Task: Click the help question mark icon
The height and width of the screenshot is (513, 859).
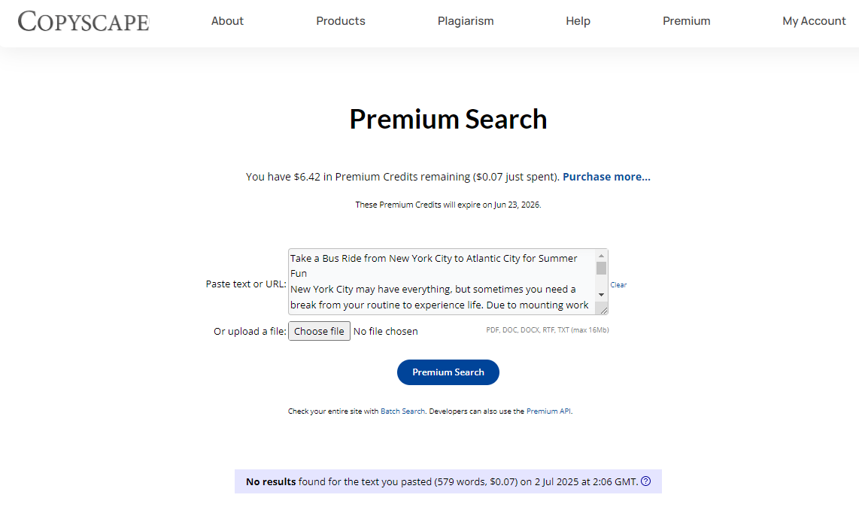Action: pos(646,481)
